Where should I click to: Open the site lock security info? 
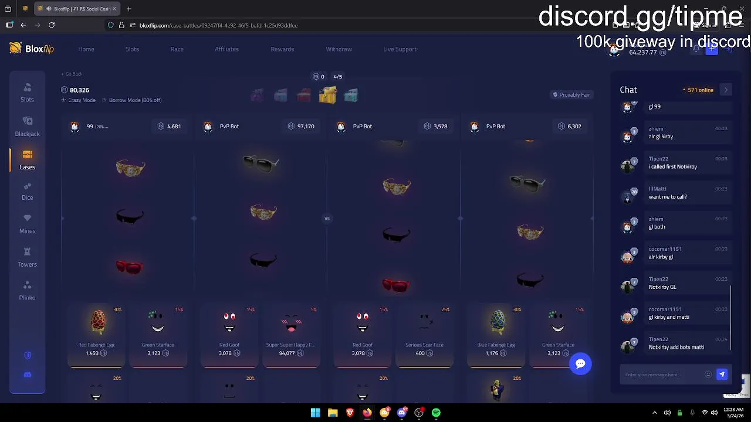pos(121,25)
